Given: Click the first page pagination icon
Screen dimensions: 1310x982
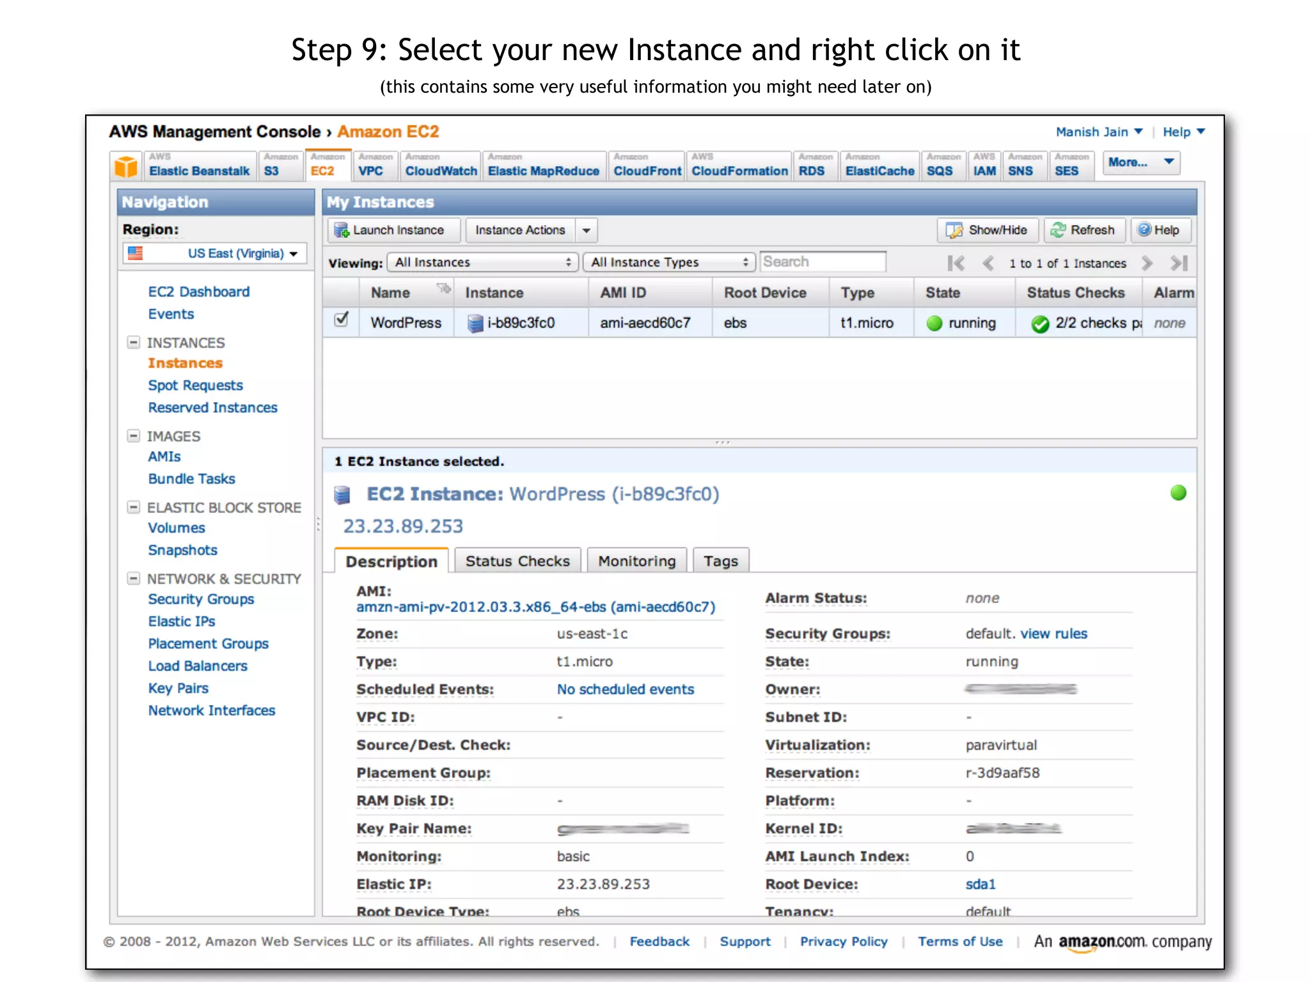Looking at the screenshot, I should [x=956, y=263].
